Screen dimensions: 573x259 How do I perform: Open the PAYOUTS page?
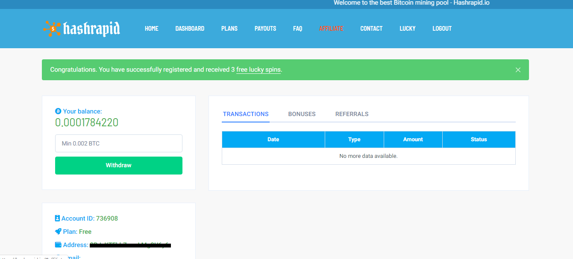pos(265,29)
